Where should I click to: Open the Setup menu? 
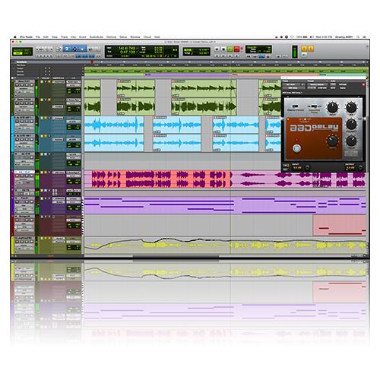123,37
